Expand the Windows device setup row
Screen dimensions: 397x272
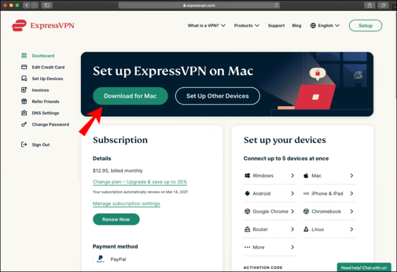(x=269, y=175)
